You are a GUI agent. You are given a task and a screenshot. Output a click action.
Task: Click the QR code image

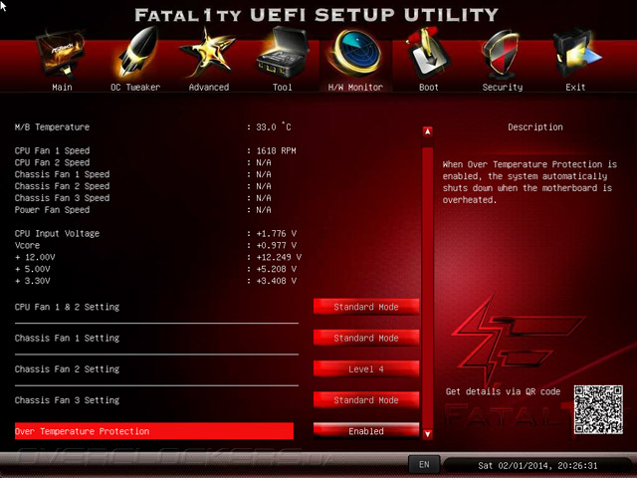[x=598, y=409]
